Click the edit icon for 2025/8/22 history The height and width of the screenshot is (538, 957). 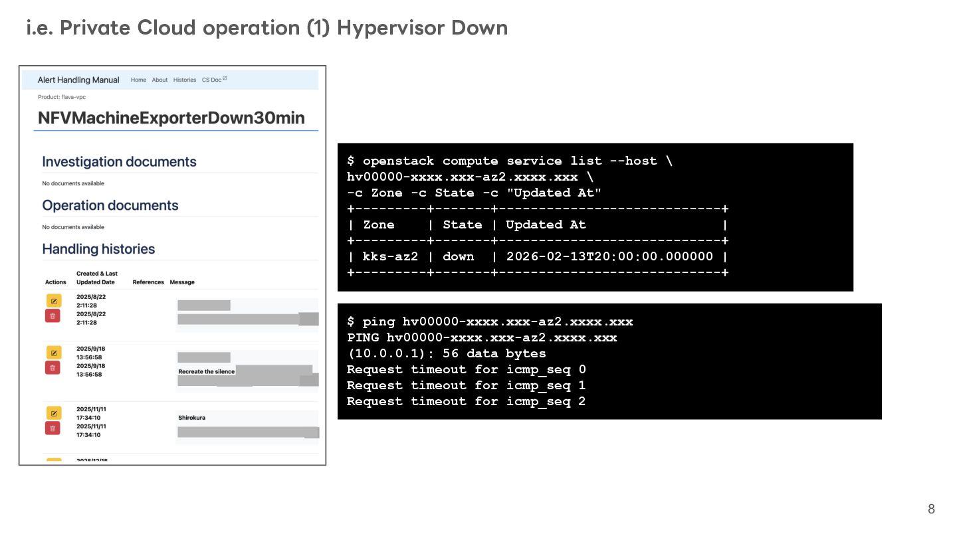53,301
